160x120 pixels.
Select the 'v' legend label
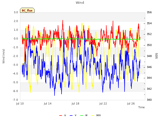[75, 115]
